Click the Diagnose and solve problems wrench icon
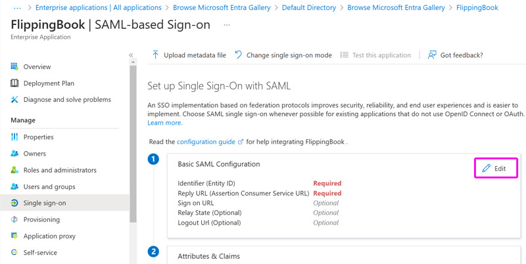The height and width of the screenshot is (264, 526). click(14, 100)
